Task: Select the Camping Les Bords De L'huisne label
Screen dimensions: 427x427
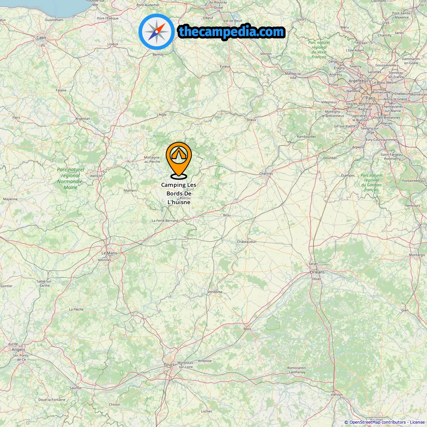Action: click(179, 193)
